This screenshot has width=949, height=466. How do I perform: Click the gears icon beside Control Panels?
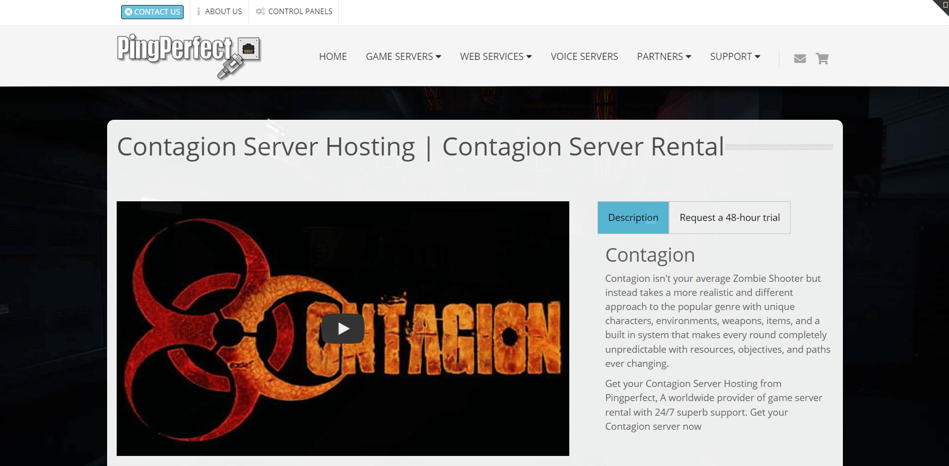[x=260, y=12]
